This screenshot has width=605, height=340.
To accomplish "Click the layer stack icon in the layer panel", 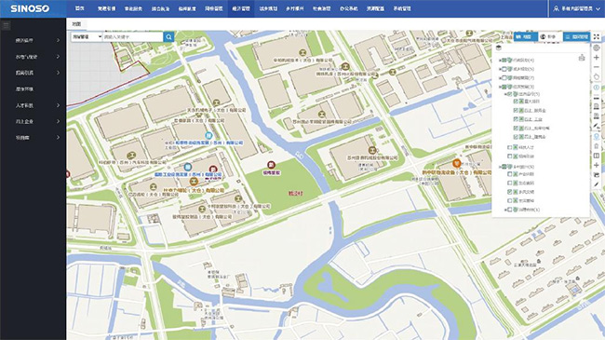I will (x=499, y=48).
